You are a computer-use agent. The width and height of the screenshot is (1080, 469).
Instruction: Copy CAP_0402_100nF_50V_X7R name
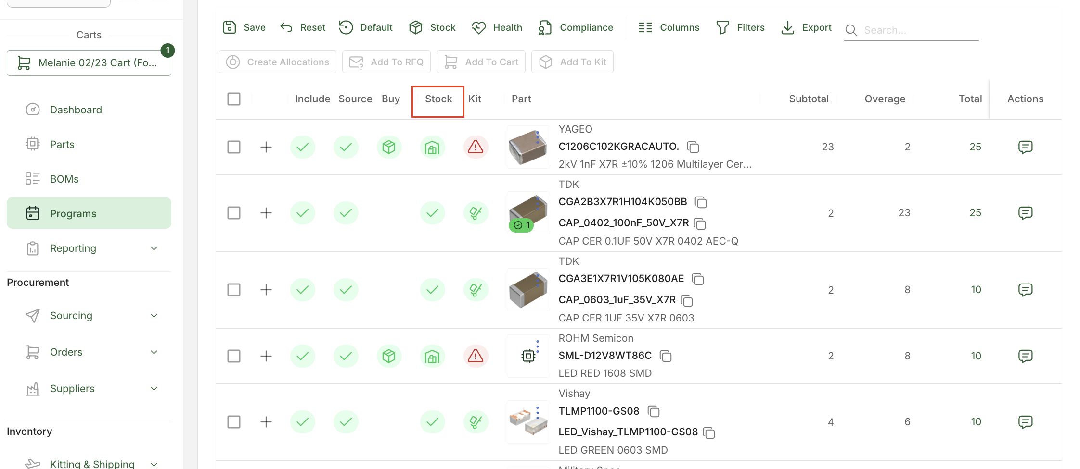click(700, 224)
